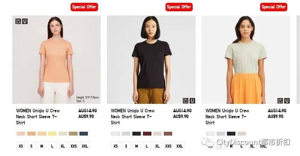Select size XXS for the second T-shirt
300x156 pixels.
pyautogui.click(x=168, y=146)
